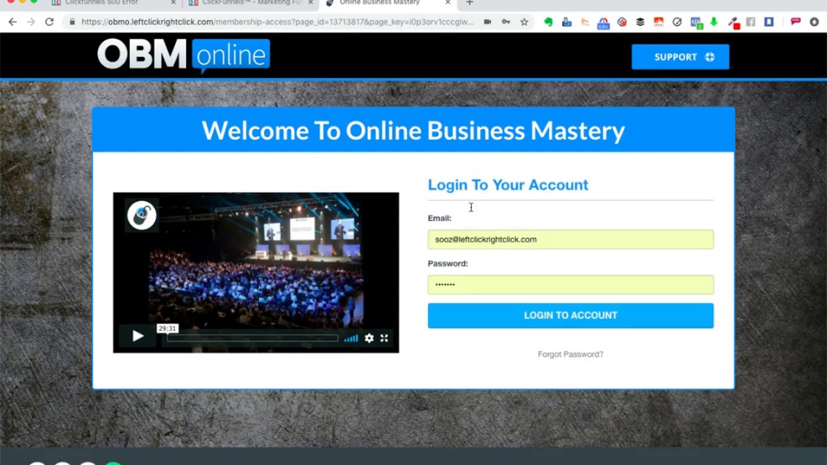
Task: Click the orange chart extension icon
Action: click(585, 22)
